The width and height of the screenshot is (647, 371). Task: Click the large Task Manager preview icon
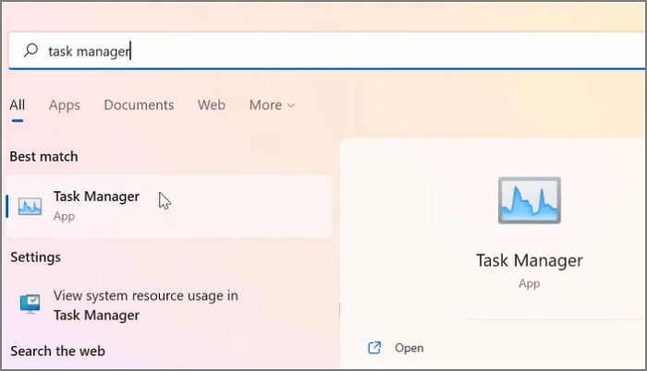tap(530, 200)
